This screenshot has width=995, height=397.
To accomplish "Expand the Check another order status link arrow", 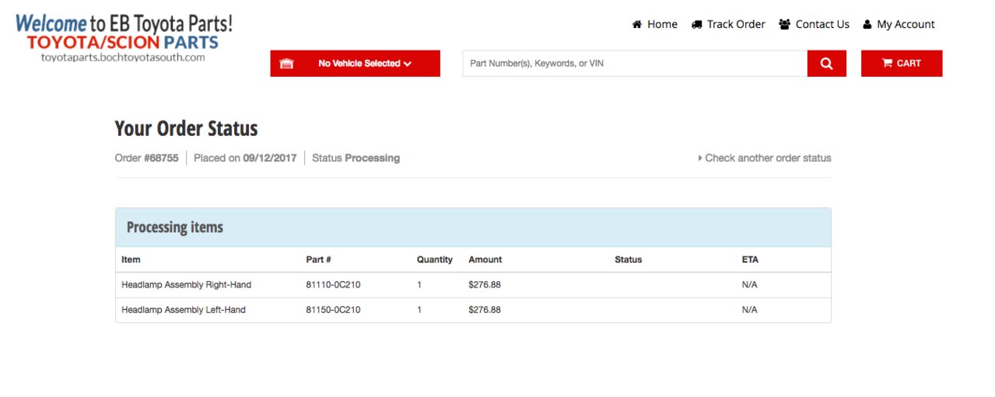I will [x=700, y=158].
